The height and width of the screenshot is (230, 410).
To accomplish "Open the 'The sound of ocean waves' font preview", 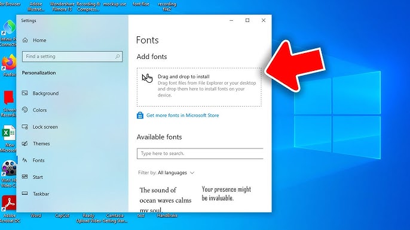I will [x=166, y=199].
